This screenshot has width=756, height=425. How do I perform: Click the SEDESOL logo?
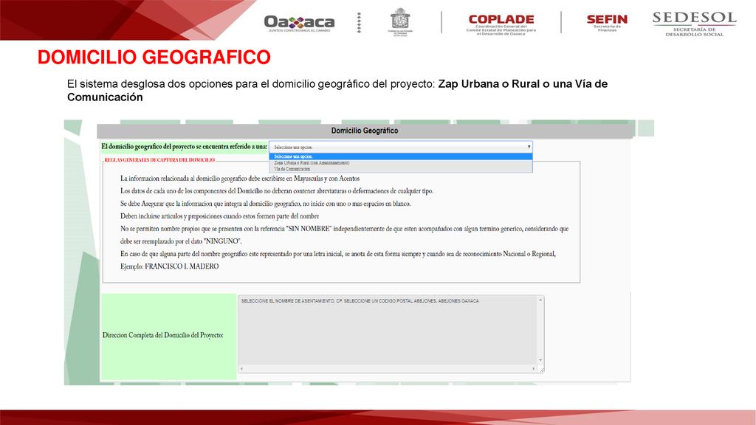point(694,24)
